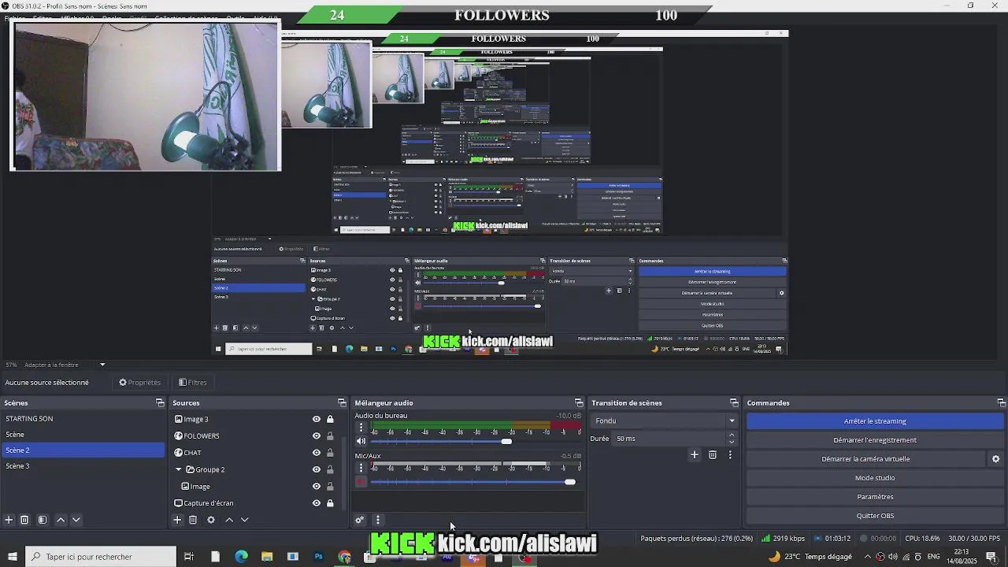Select the STARTING SON scene

tap(83, 419)
